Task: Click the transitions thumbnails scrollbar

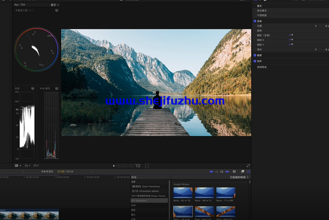Action: pyautogui.click(x=250, y=182)
